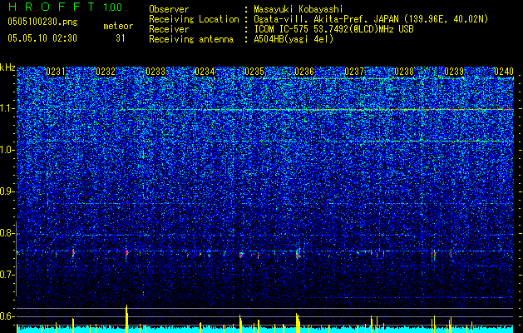The width and height of the screenshot is (523, 333).
Task: Click the kHz axis unit label
Action: click(7, 67)
